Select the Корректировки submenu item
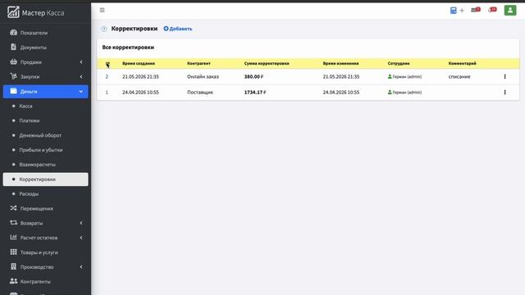The width and height of the screenshot is (525, 295). click(46, 179)
